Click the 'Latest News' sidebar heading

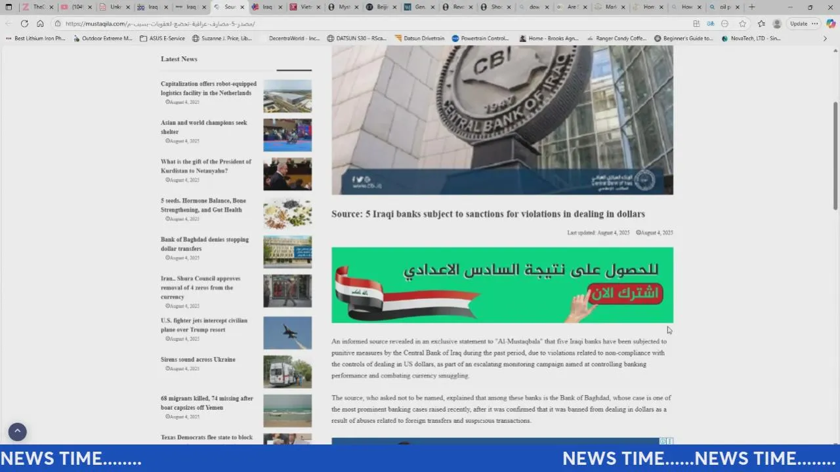[179, 59]
